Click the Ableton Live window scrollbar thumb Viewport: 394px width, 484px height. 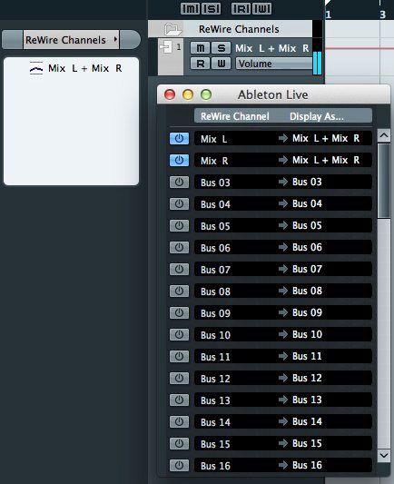tap(384, 182)
